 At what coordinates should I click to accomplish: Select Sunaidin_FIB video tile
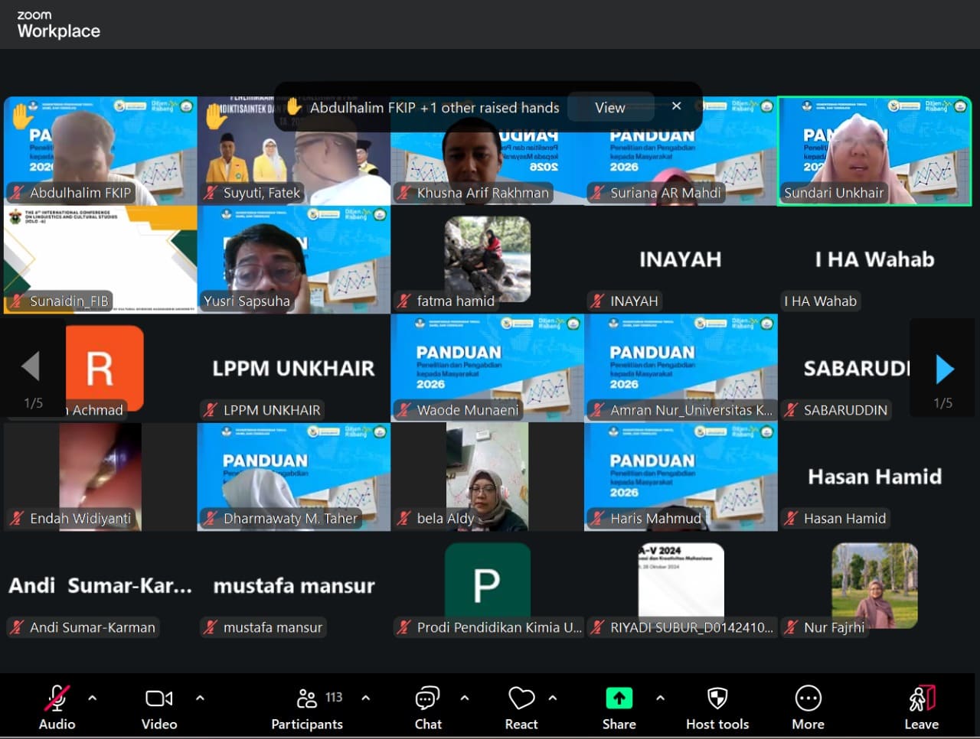(100, 259)
